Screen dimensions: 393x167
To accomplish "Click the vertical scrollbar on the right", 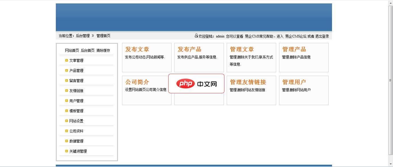I will [390, 81].
